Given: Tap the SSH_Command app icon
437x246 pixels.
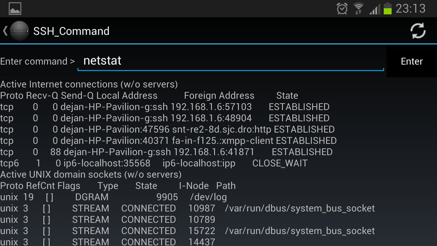Looking at the screenshot, I should (x=19, y=31).
